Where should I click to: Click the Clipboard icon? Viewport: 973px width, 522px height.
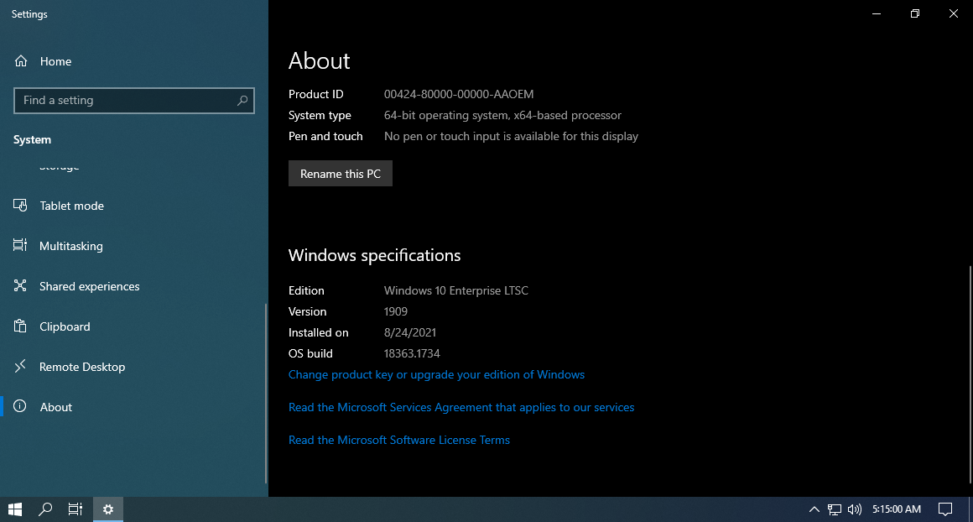[x=20, y=326]
